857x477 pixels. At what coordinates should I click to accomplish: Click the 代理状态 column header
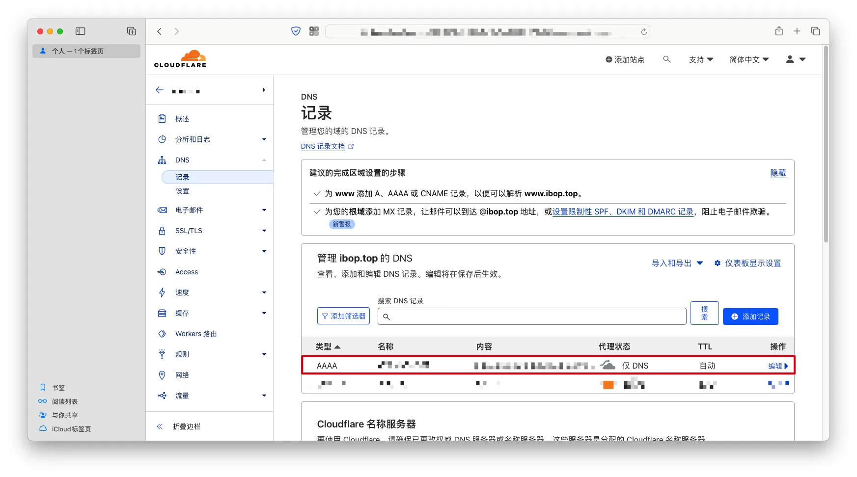tap(614, 346)
